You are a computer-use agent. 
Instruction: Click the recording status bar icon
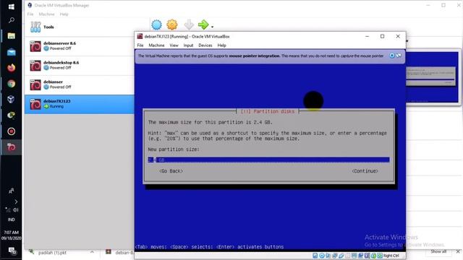click(x=361, y=256)
